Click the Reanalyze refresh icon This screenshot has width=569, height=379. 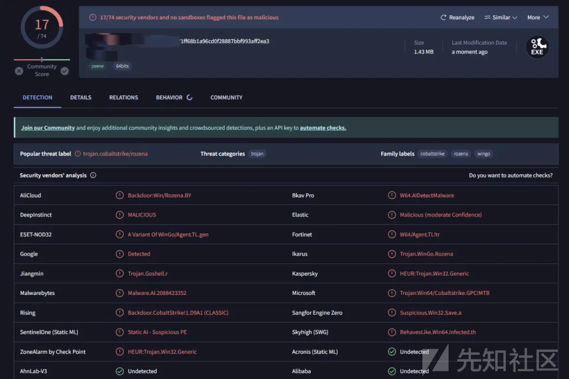[443, 17]
